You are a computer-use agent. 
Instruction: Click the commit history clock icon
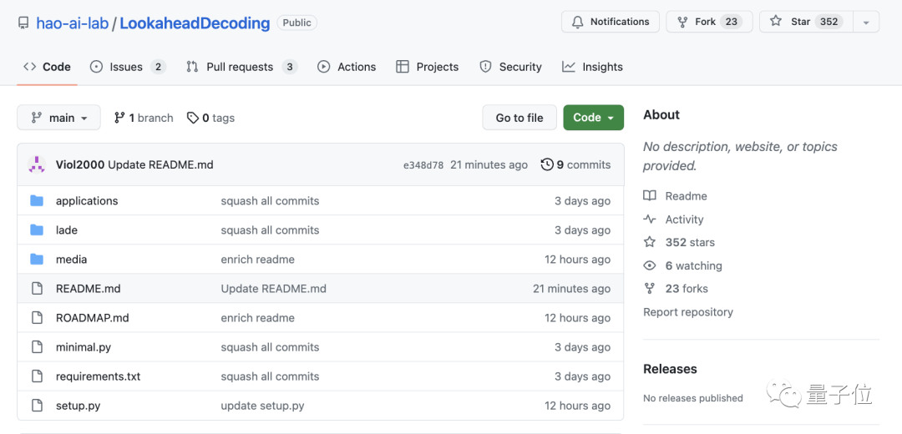[x=547, y=164]
